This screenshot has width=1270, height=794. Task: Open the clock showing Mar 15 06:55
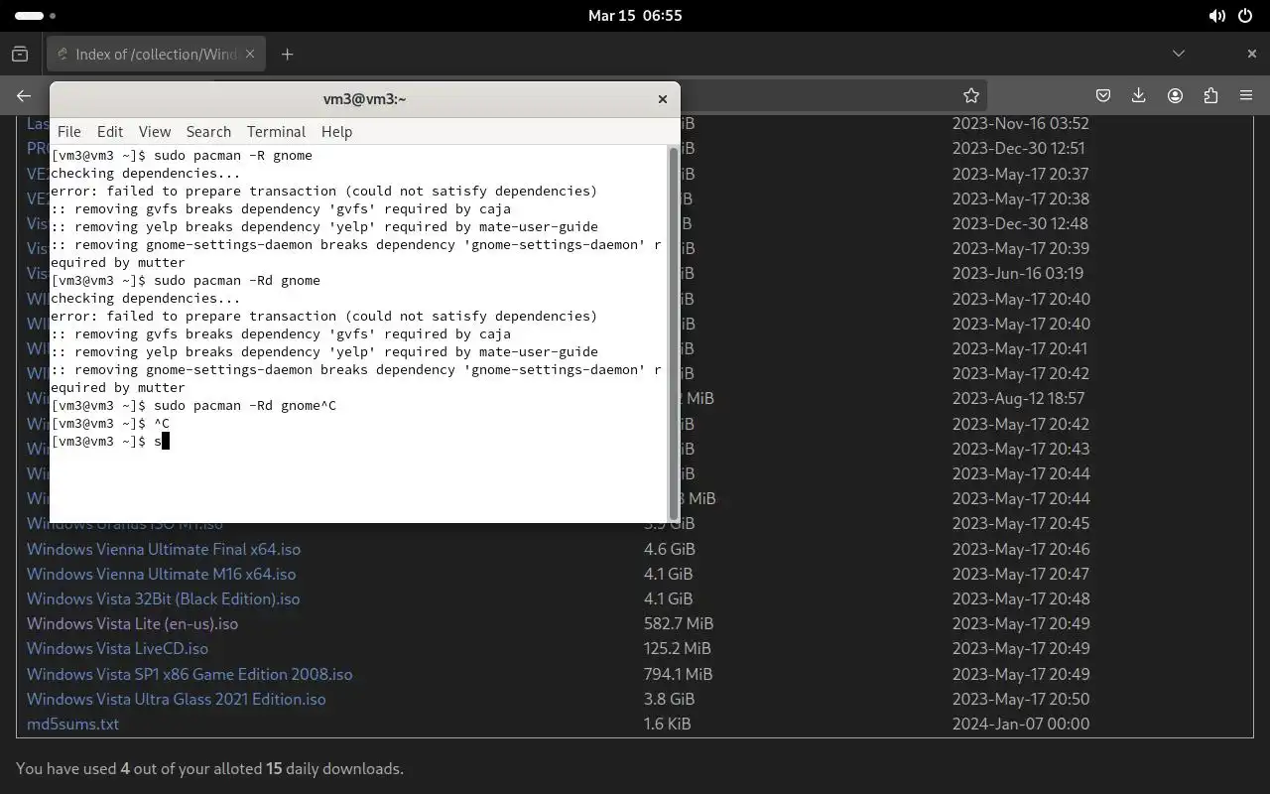[635, 16]
